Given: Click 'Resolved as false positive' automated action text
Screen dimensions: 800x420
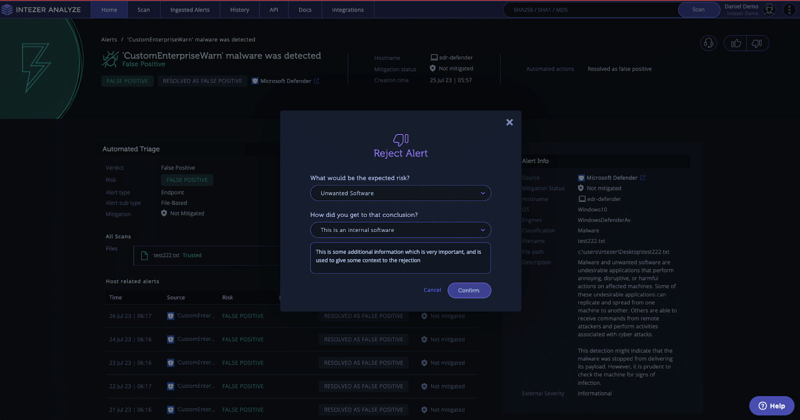Looking at the screenshot, I should coord(619,69).
